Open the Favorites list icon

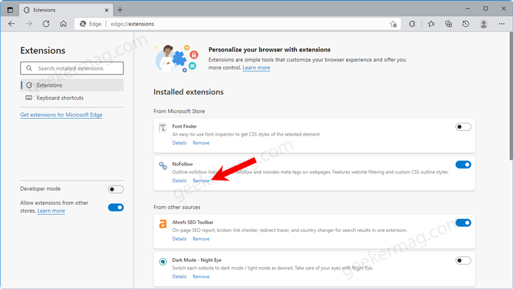point(431,24)
